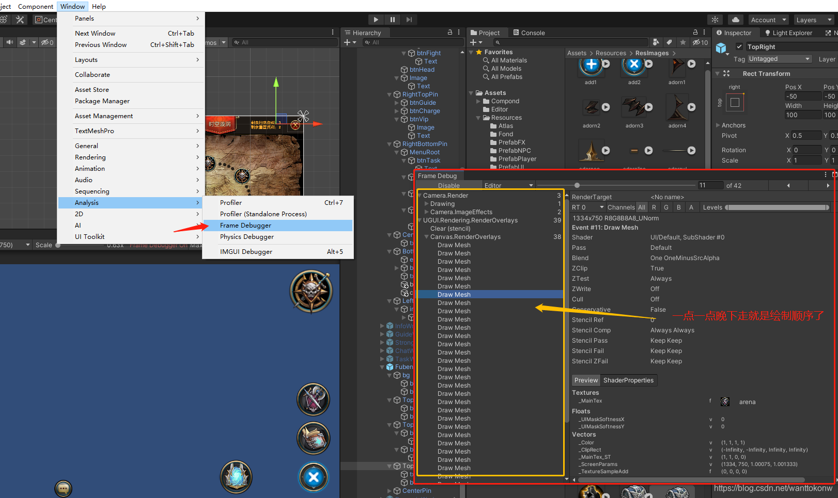Toggle the R channel button
The width and height of the screenshot is (838, 498).
point(654,207)
